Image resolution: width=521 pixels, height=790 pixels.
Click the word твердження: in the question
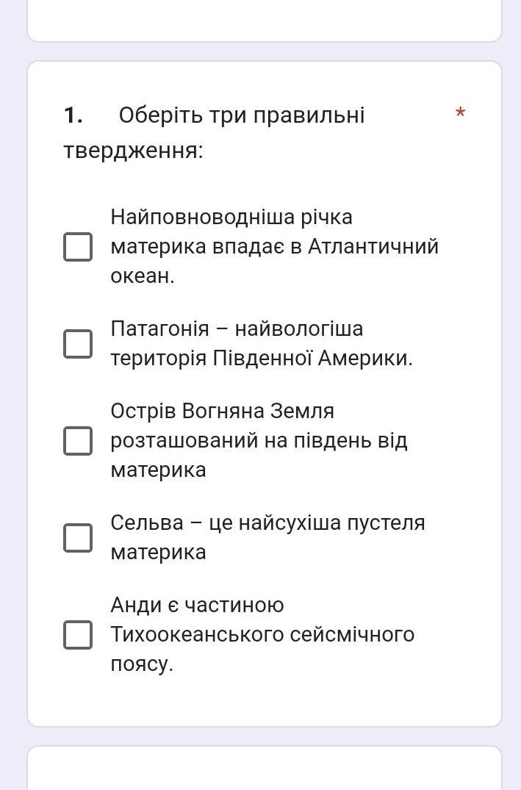click(133, 151)
